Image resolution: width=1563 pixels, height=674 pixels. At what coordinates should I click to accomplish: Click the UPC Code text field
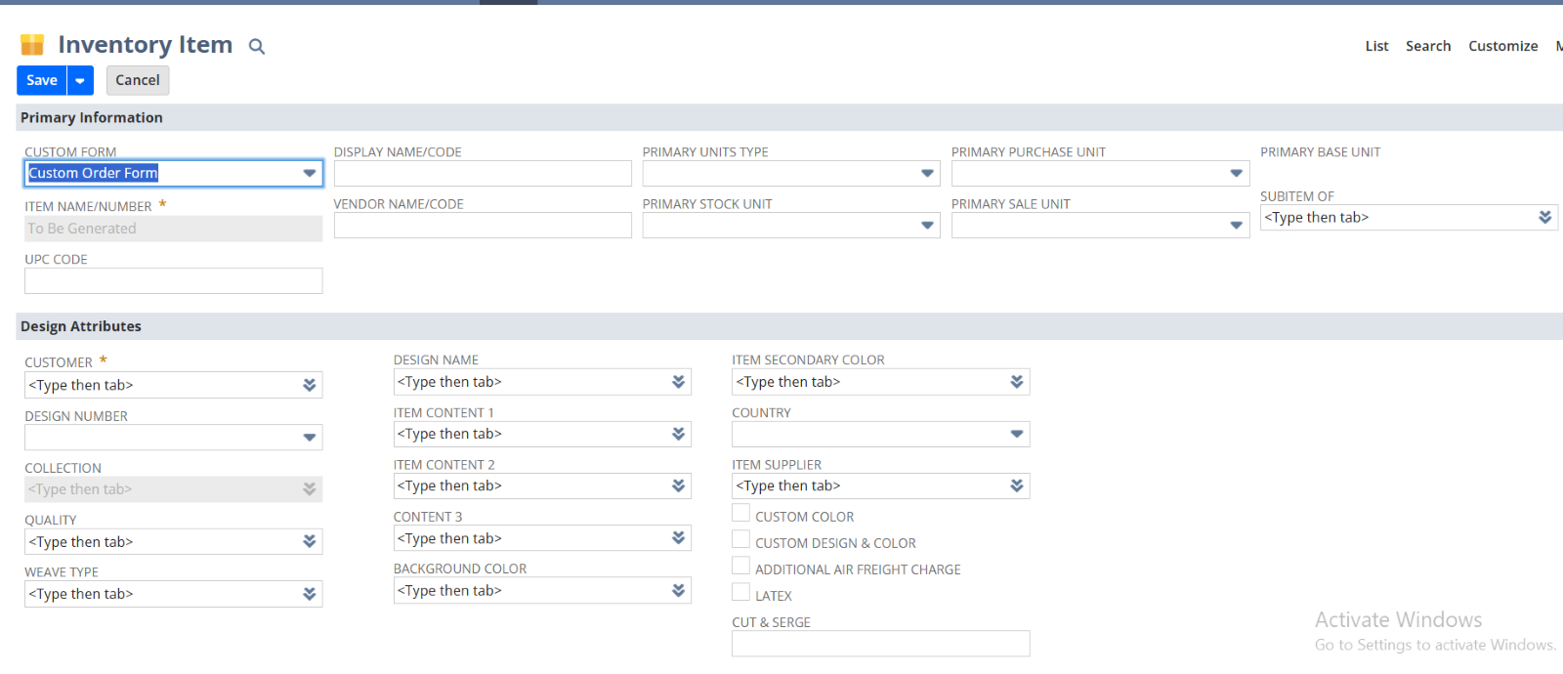tap(173, 281)
